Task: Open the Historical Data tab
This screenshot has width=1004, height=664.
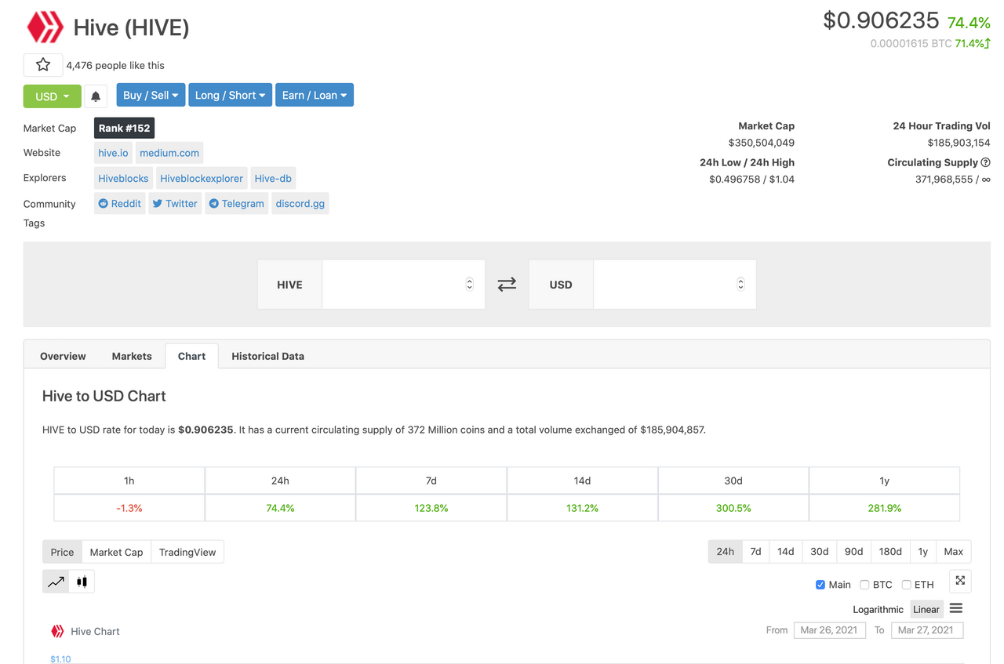Action: coord(267,356)
